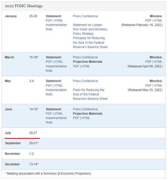168x180 pixels.
Task: Select the 'March' month label
Action: [x=9, y=57]
